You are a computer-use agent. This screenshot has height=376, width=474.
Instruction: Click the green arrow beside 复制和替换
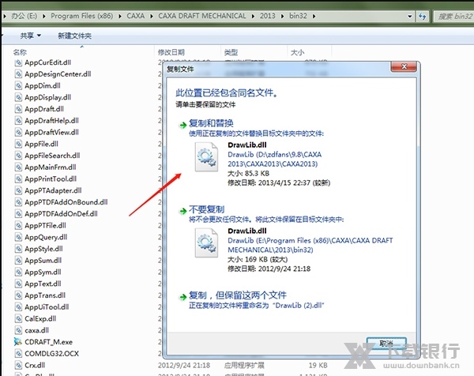click(182, 125)
